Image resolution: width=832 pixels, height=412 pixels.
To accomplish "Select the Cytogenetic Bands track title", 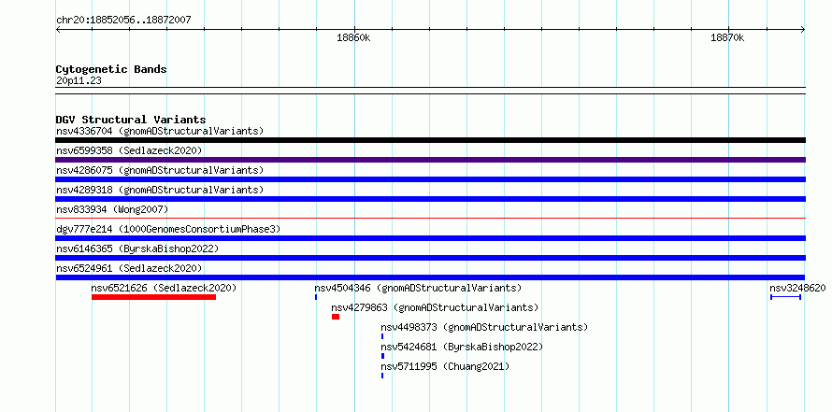I will point(111,69).
